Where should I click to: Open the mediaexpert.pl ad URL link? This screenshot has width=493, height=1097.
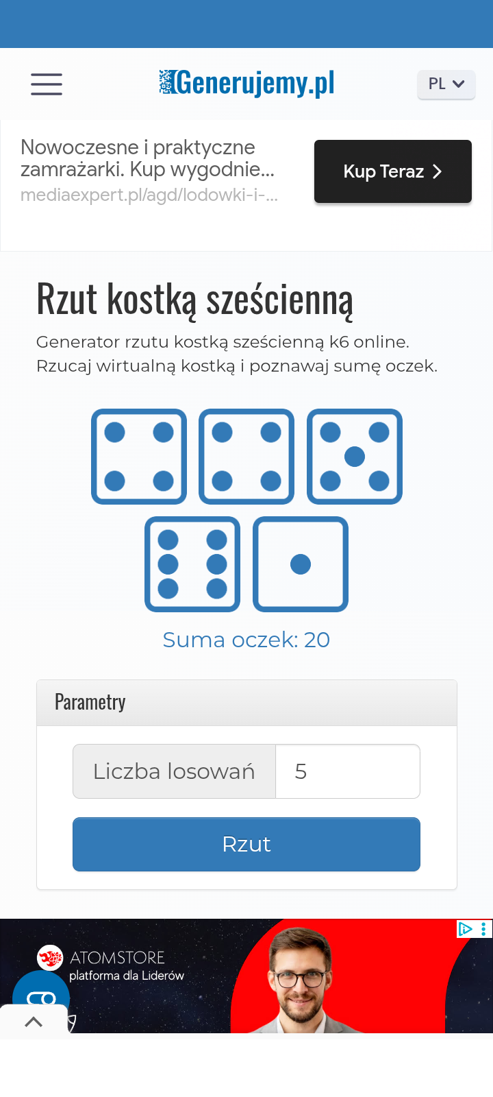(x=149, y=195)
